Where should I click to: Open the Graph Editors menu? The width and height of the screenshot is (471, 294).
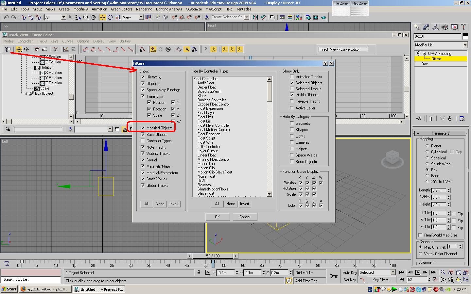(122, 9)
